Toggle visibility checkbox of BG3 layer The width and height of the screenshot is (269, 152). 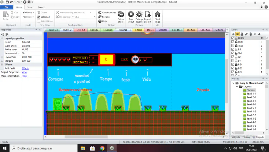pos(233,68)
